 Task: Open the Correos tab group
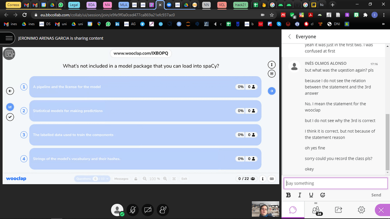click(x=13, y=5)
